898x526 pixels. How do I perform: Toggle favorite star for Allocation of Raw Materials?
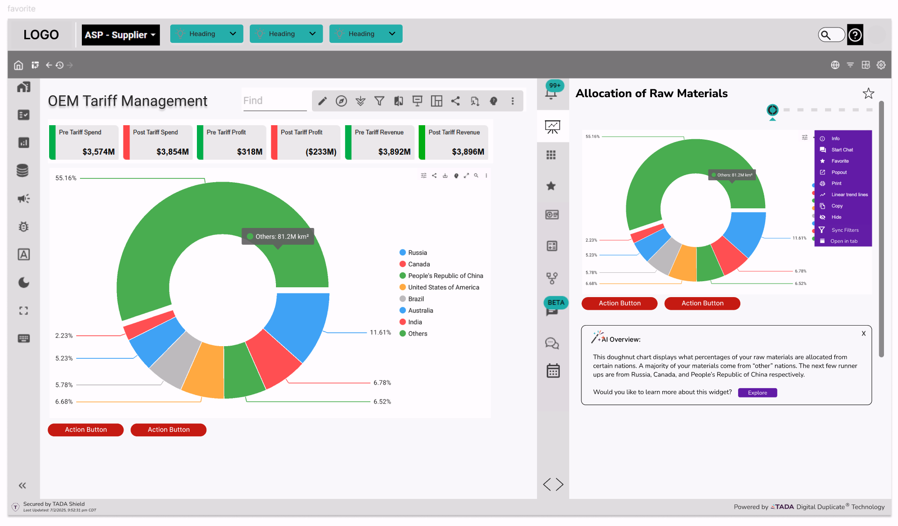pyautogui.click(x=868, y=93)
